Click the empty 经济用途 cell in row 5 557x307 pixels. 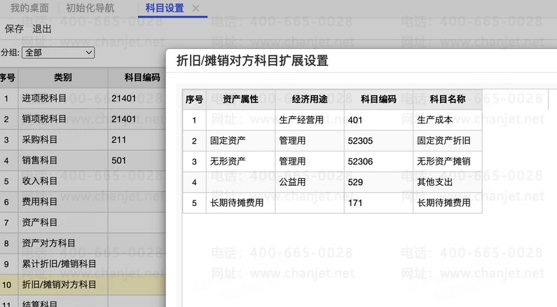pos(310,203)
